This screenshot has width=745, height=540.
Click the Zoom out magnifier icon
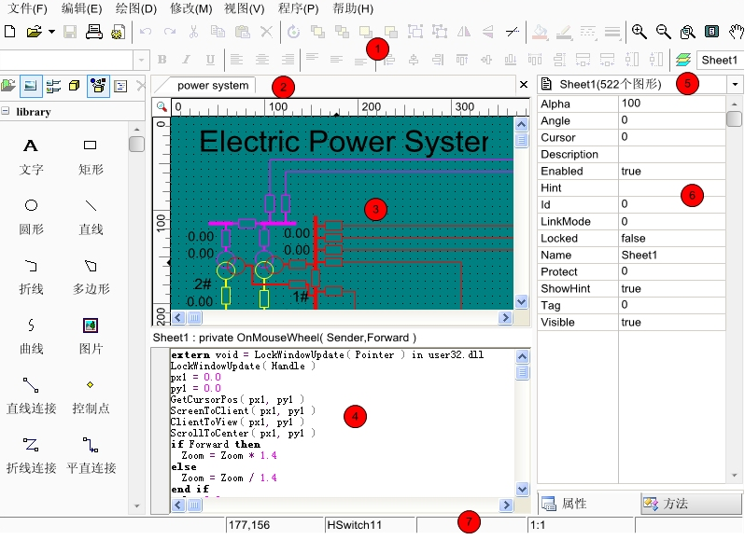coord(663,32)
